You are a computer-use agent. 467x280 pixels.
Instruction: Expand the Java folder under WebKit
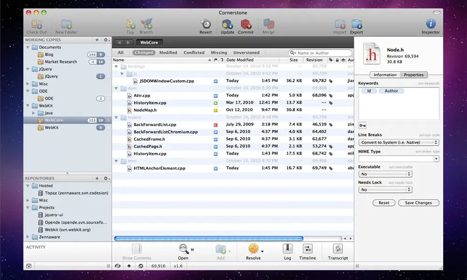pyautogui.click(x=34, y=113)
